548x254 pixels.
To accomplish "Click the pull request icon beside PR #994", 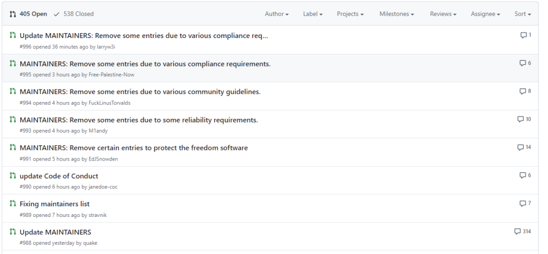I will click(x=13, y=91).
